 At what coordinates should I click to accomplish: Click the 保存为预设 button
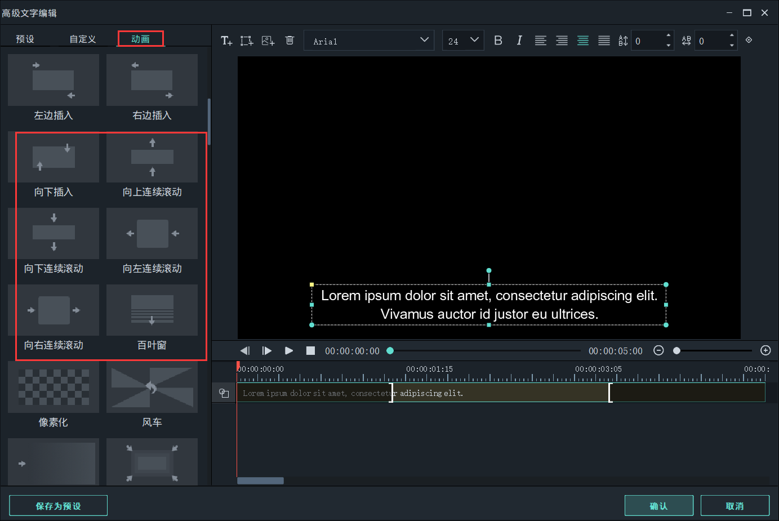58,506
